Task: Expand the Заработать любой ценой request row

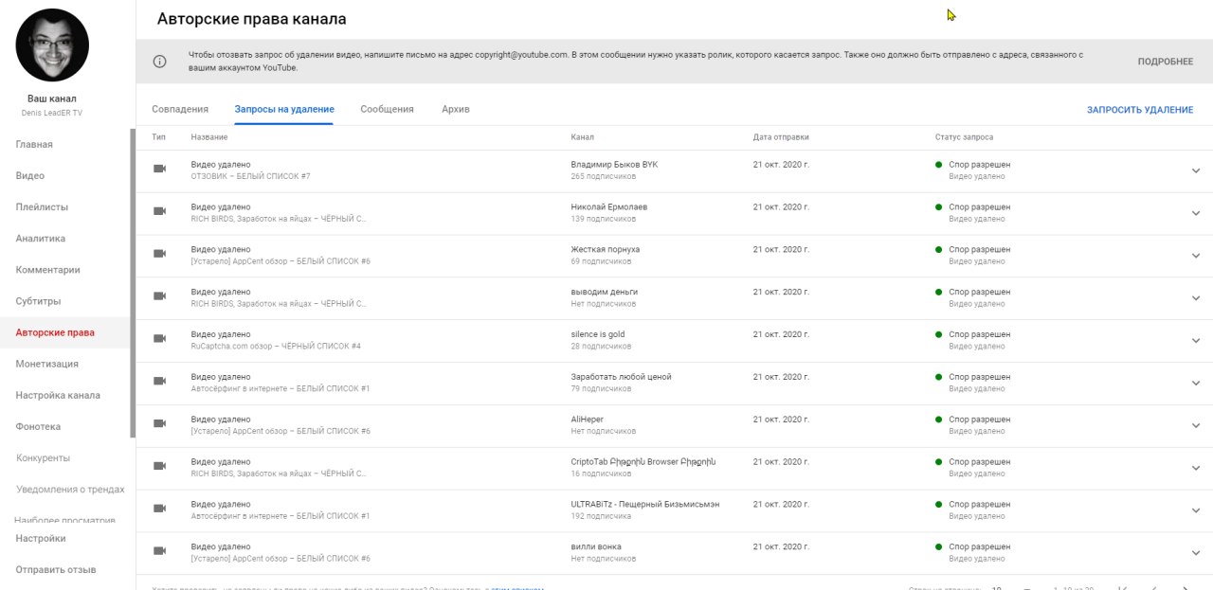Action: click(1196, 384)
